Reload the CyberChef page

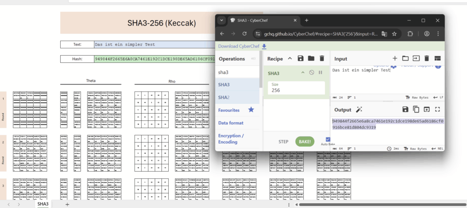point(244,34)
